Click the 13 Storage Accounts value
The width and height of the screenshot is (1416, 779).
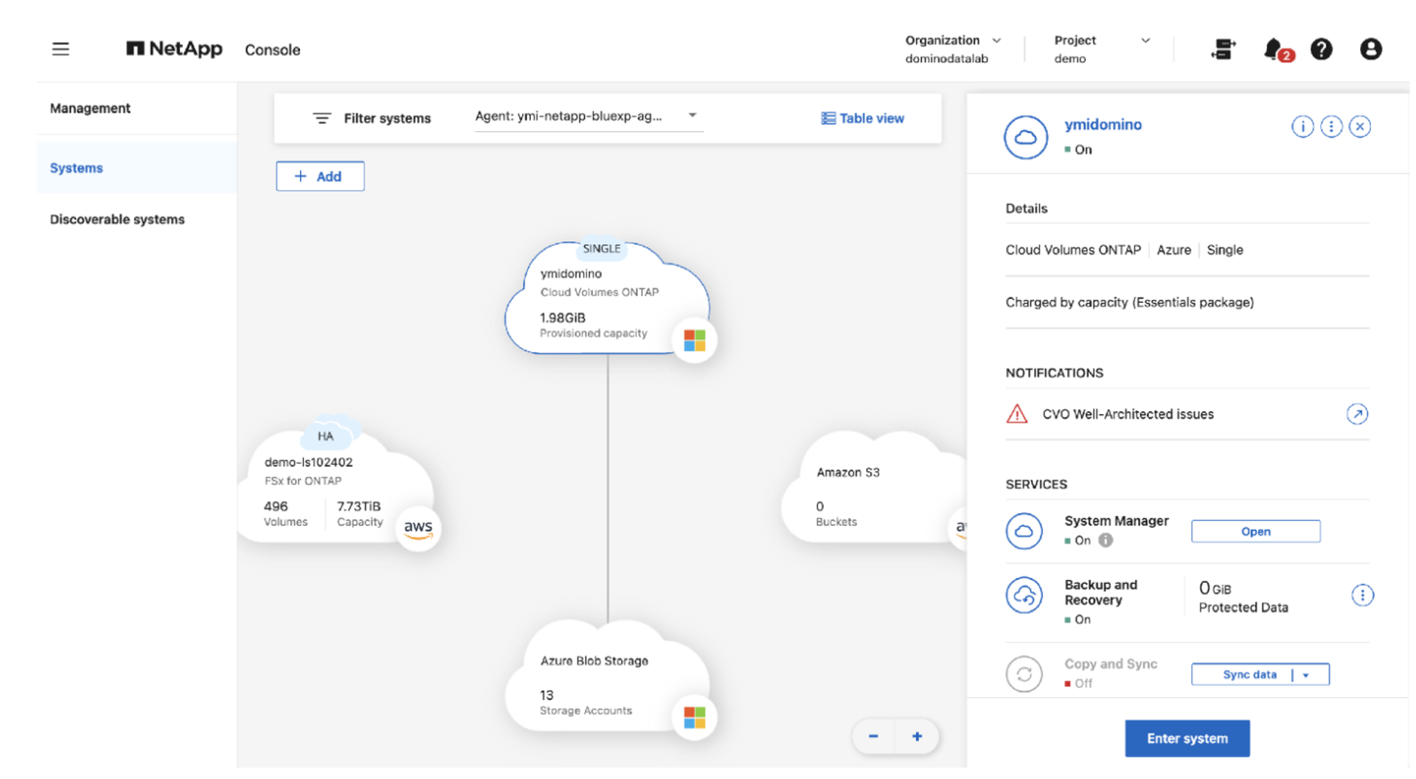pyautogui.click(x=546, y=695)
